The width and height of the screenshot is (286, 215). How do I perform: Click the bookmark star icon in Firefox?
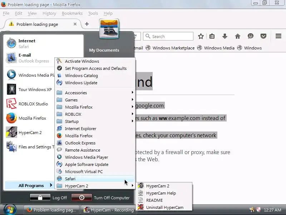201,36
